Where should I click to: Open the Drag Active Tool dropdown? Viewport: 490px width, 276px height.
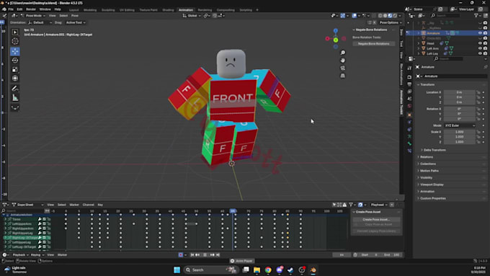tap(76, 22)
